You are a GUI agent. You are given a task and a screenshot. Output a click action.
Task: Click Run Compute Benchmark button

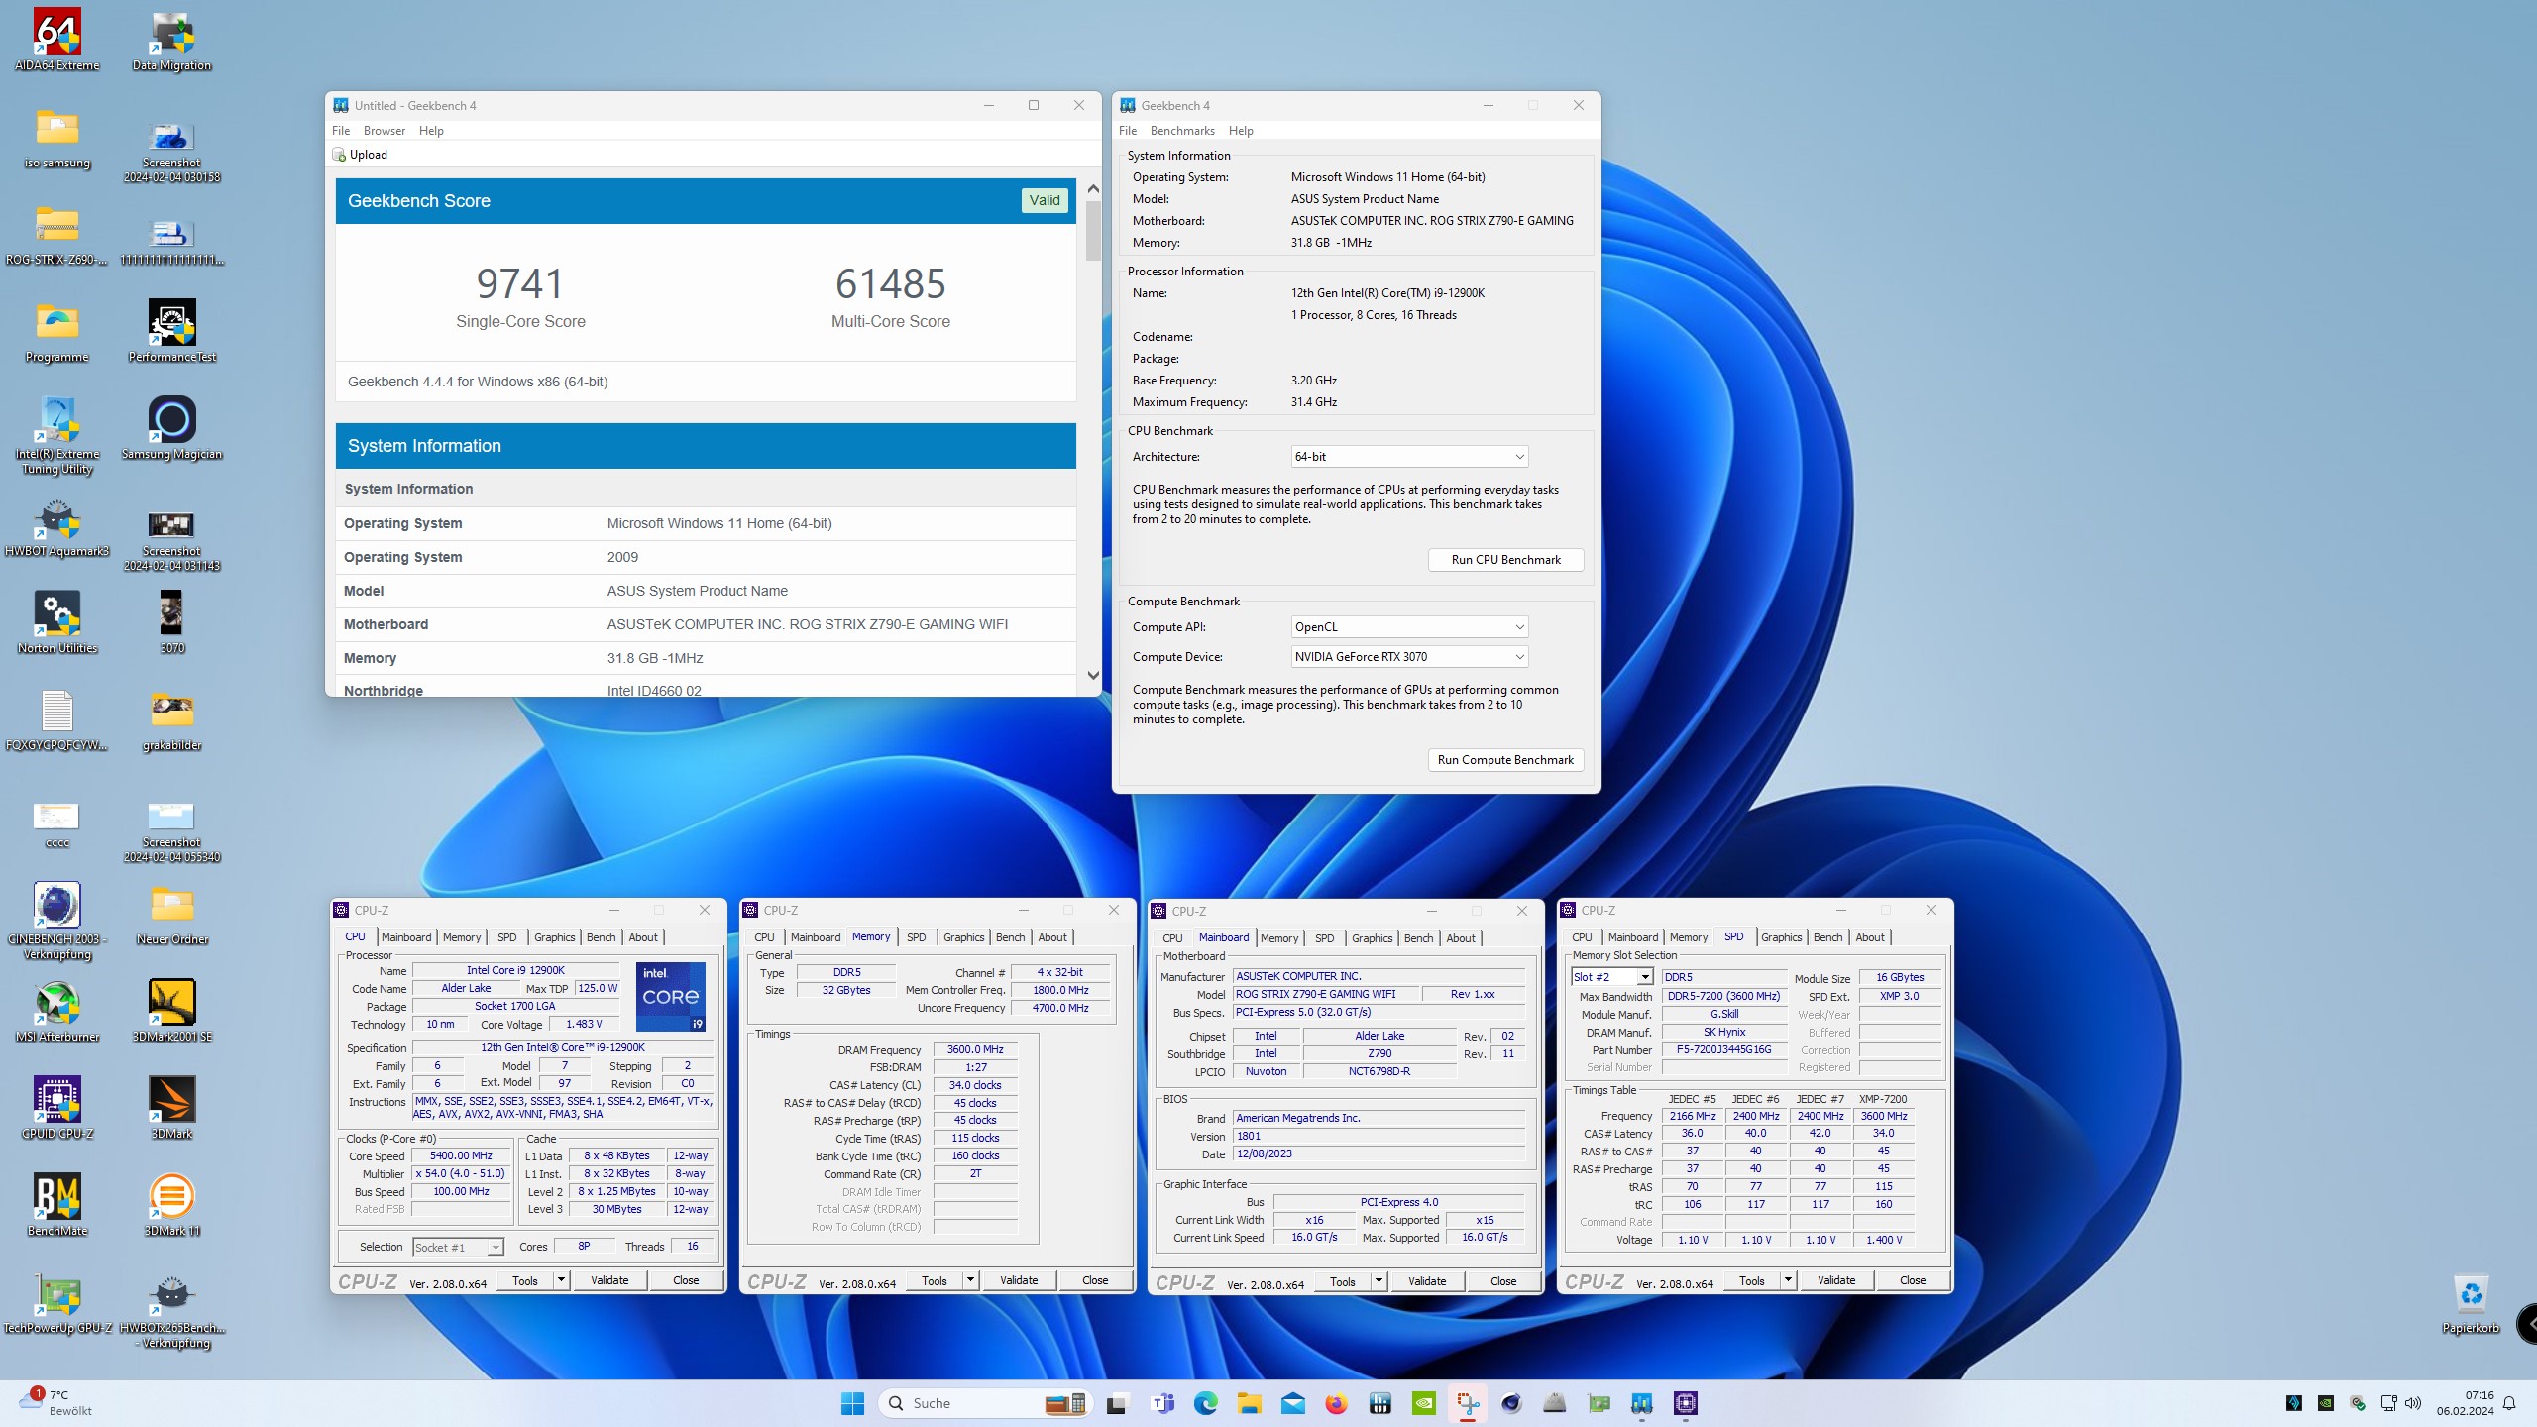coord(1505,760)
